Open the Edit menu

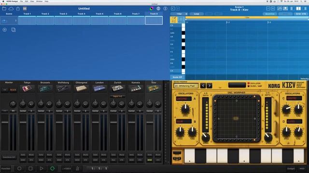click(27, 1)
